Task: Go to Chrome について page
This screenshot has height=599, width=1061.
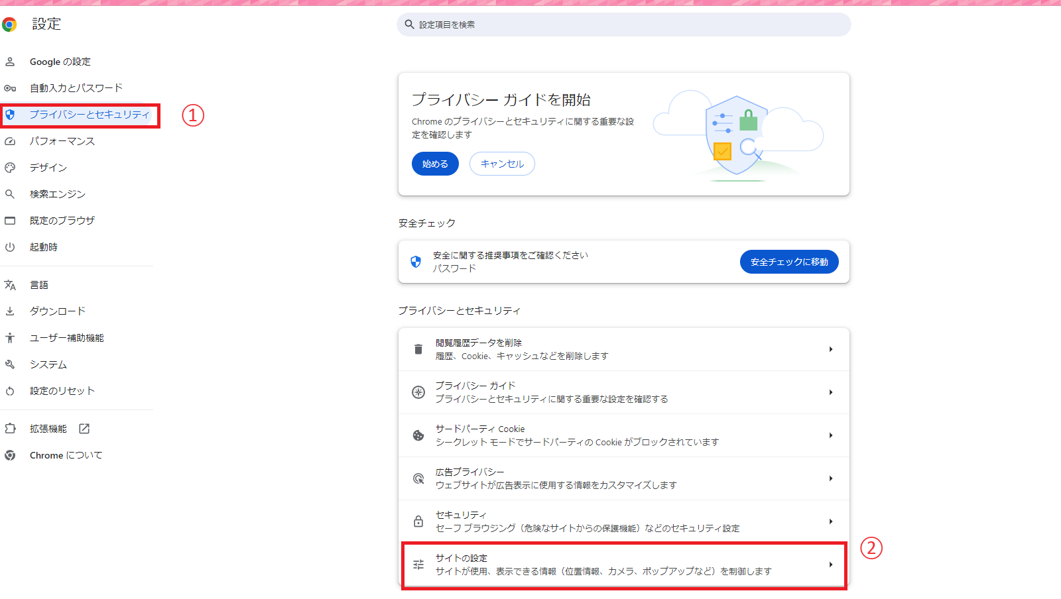Action: [66, 455]
